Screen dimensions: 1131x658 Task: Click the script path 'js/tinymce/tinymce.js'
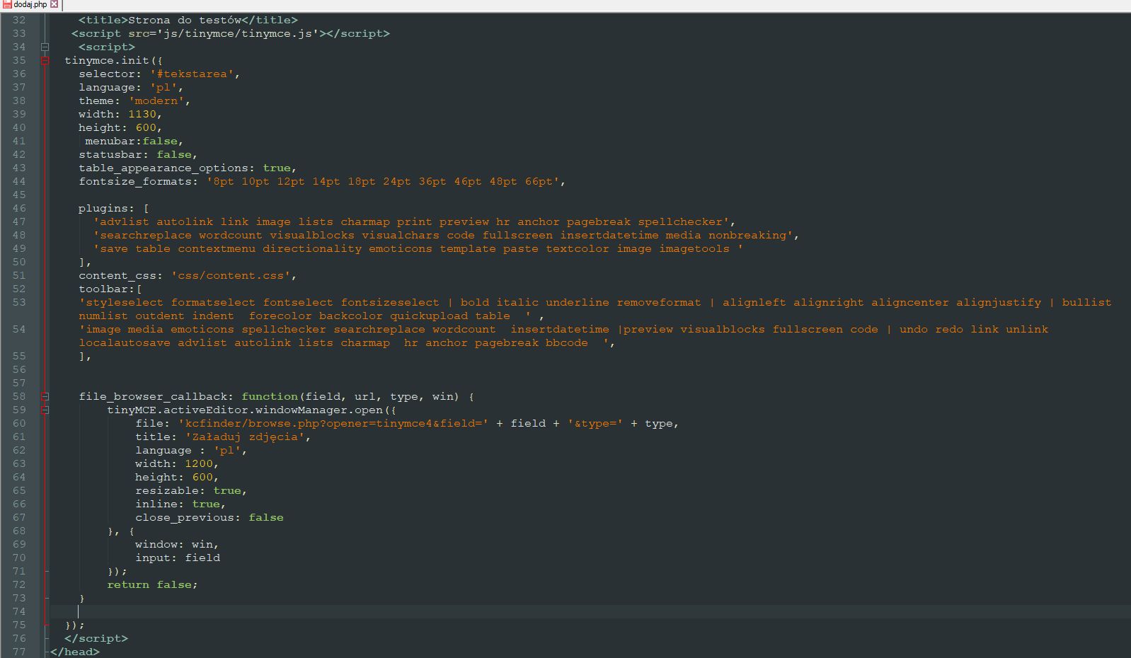pos(241,34)
